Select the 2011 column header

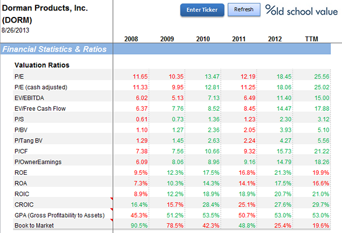point(239,39)
